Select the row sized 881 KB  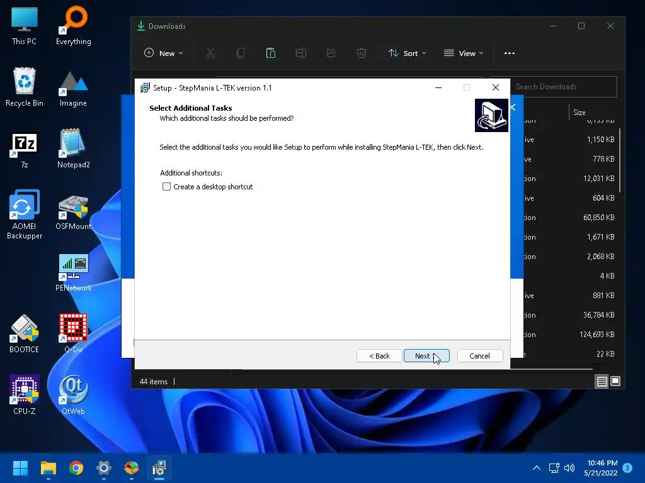tap(570, 296)
